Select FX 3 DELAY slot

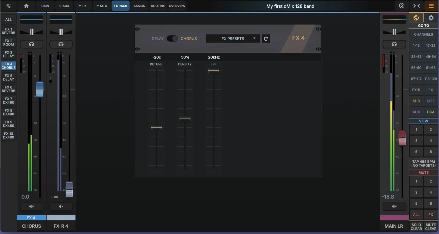coord(9,54)
